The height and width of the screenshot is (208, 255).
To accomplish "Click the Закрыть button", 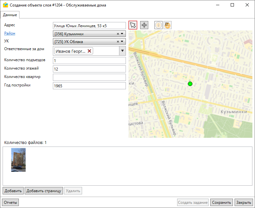I will (243, 203).
